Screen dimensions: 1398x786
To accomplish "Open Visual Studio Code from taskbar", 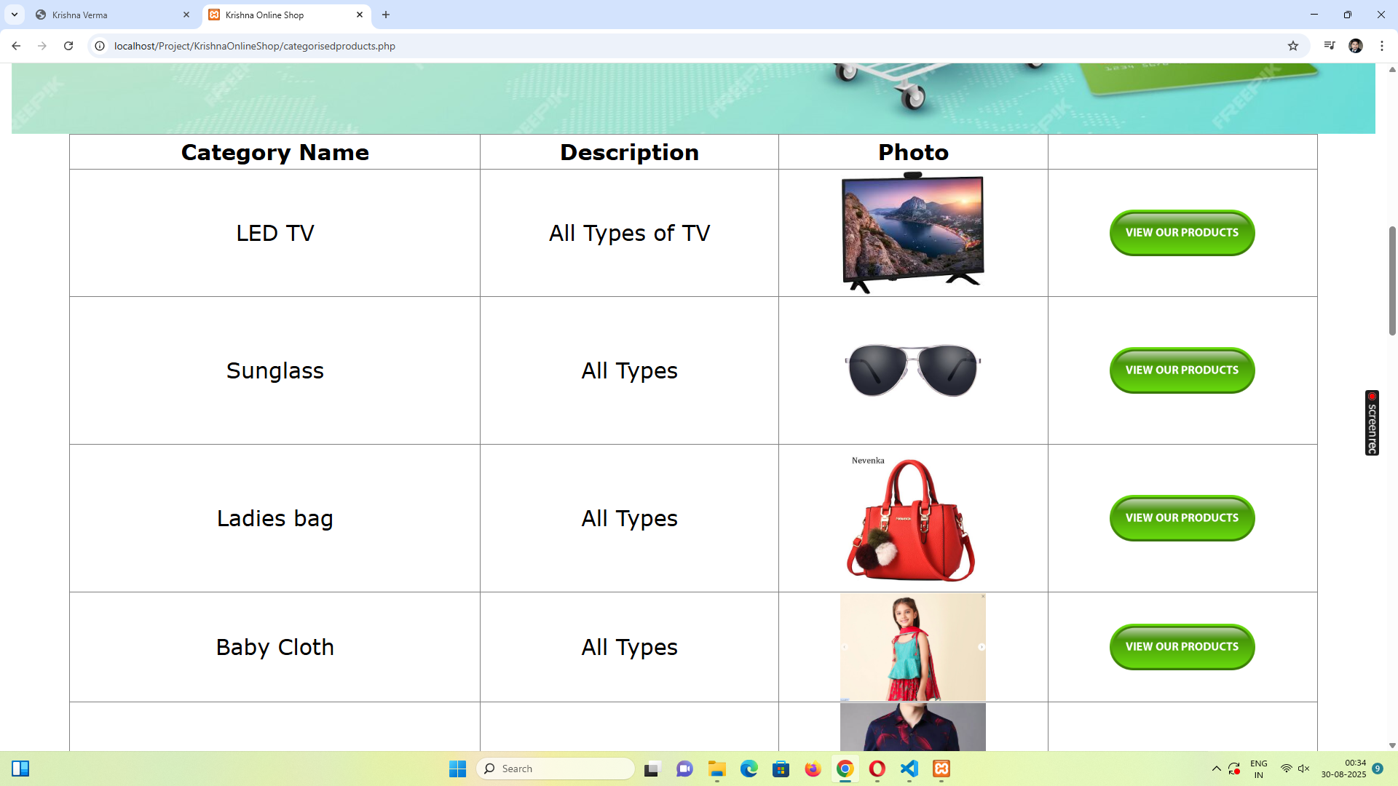I will 909,769.
